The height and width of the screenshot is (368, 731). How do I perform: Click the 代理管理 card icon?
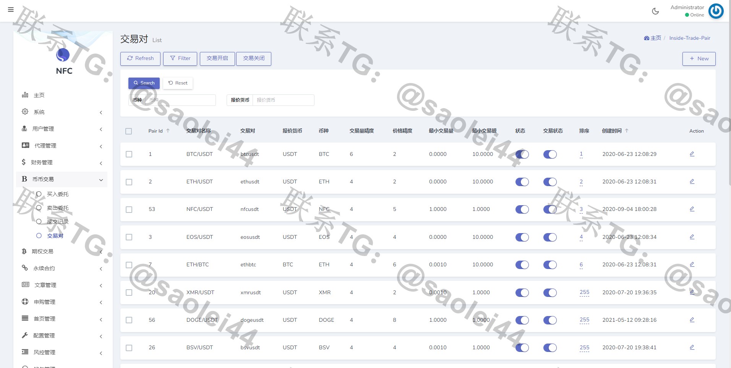tap(26, 145)
